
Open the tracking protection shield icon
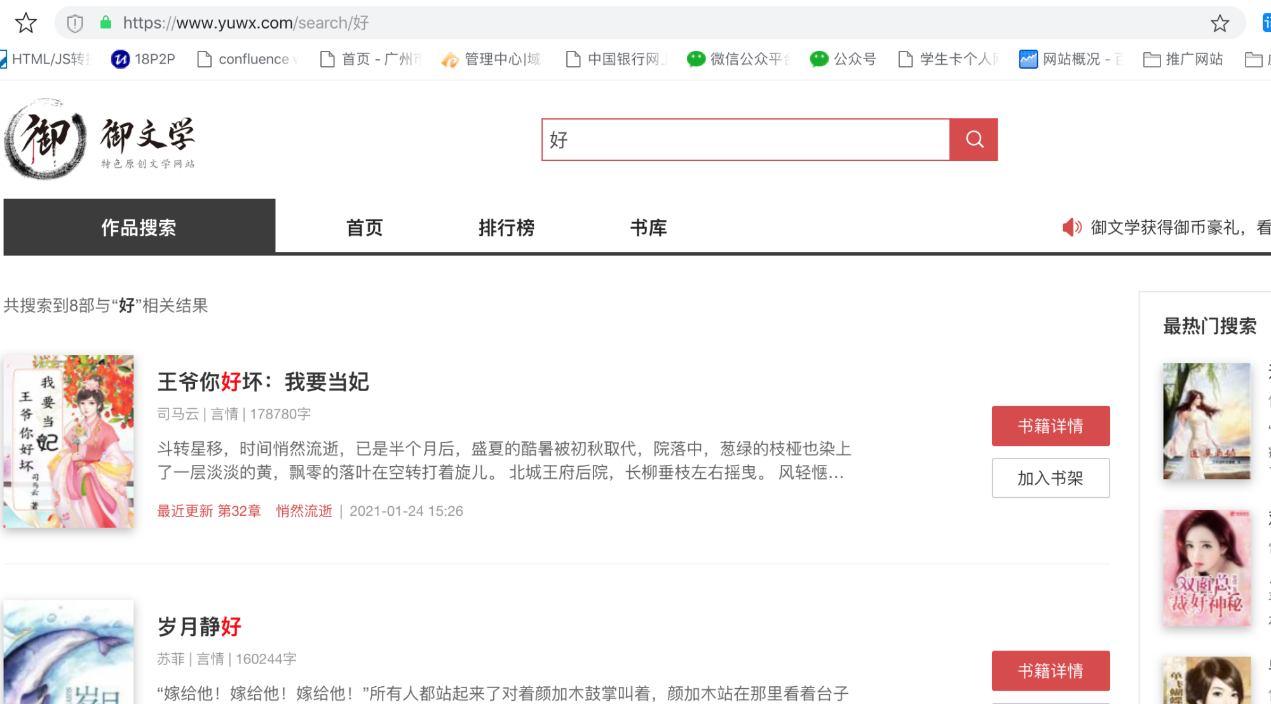75,24
